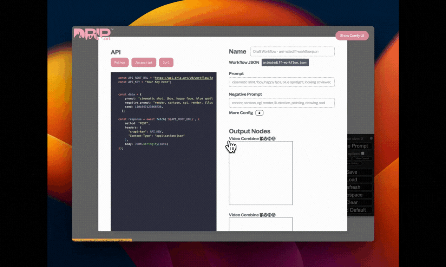446x267 pixels.
Task: Click the "seed" line in the code block
Action: [144, 106]
